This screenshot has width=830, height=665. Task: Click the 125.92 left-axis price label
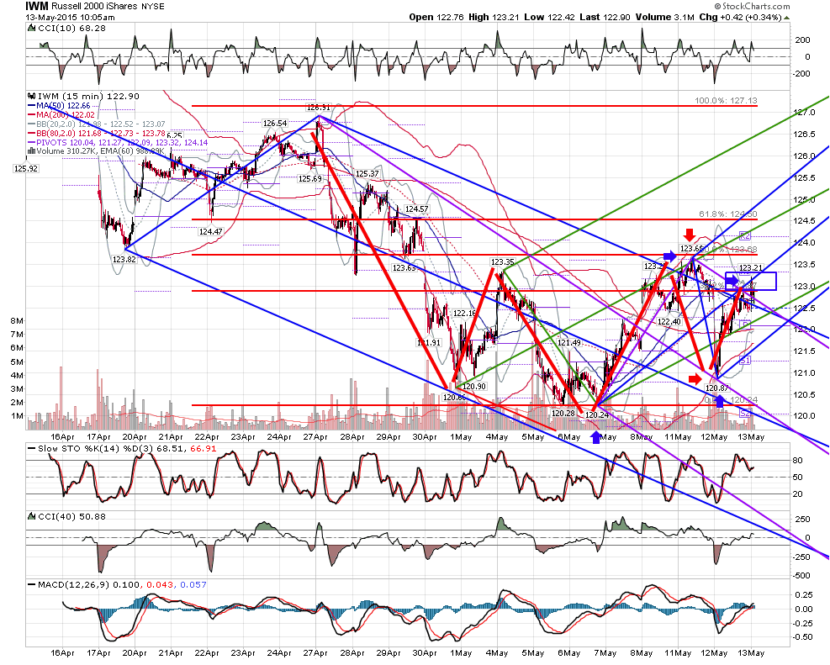point(25,169)
